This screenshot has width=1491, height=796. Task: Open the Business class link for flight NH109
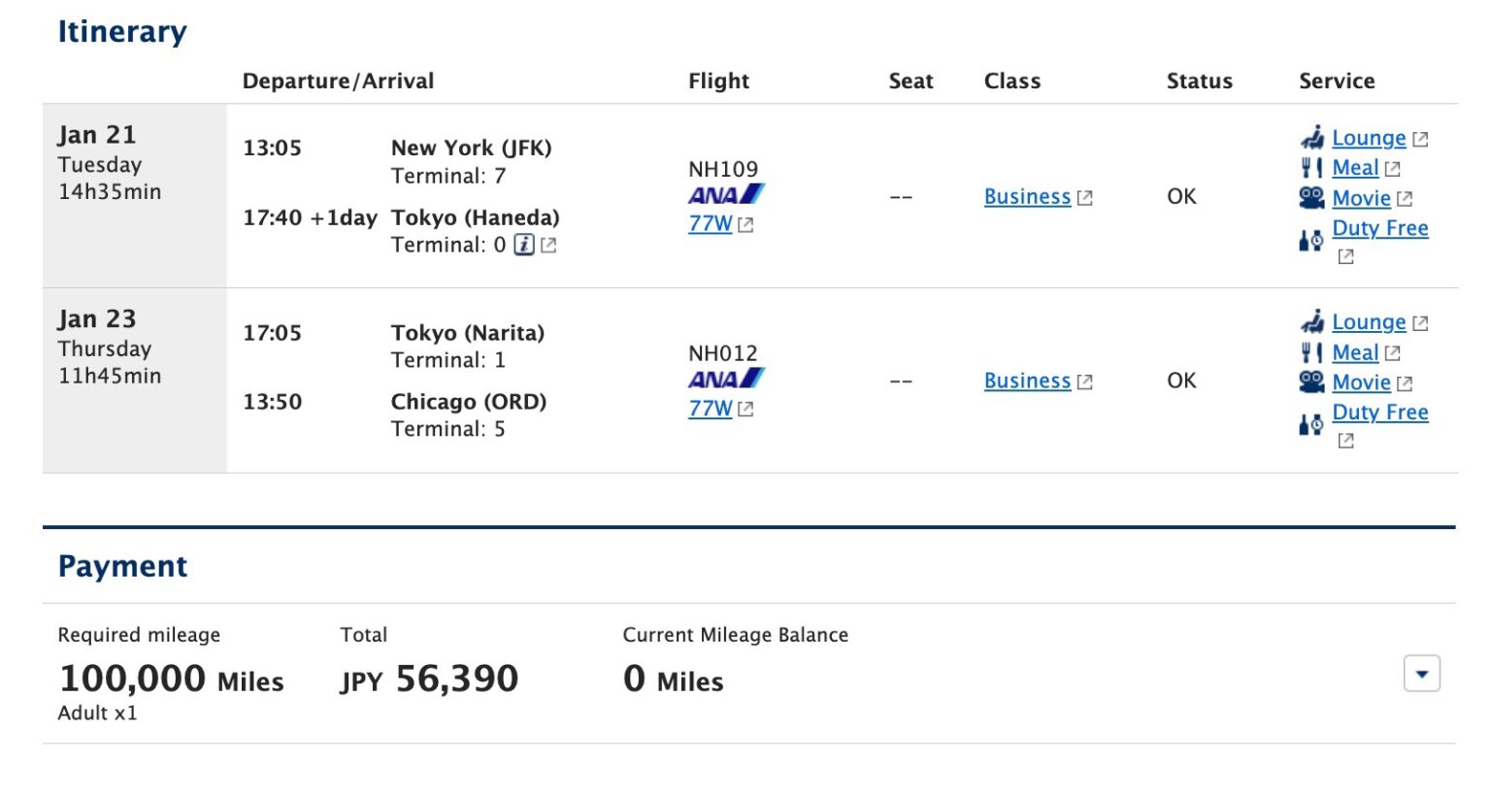(x=1026, y=196)
